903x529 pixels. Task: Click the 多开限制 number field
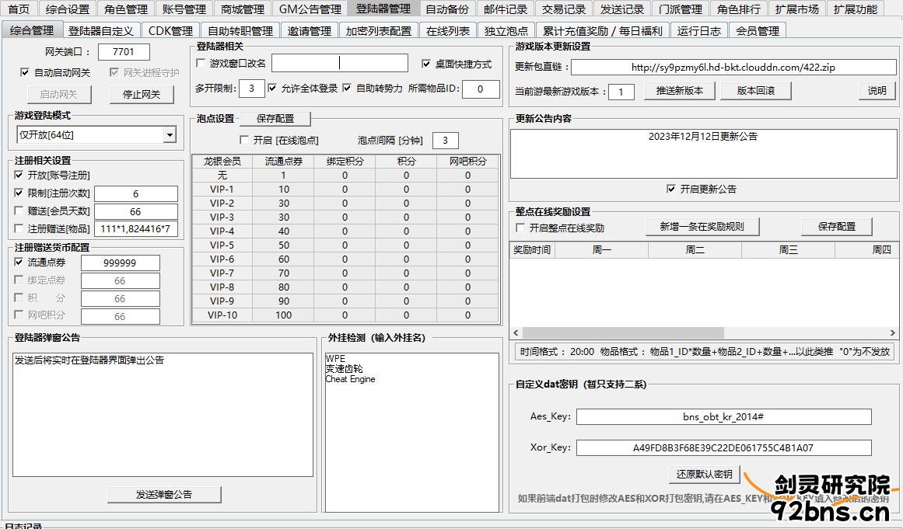[x=252, y=89]
